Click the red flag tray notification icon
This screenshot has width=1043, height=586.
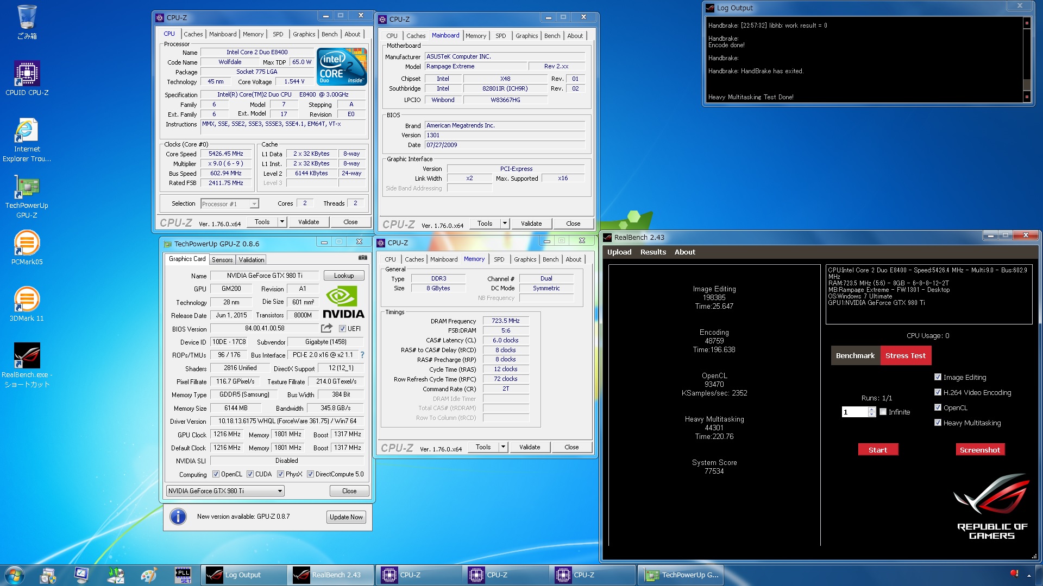click(x=1014, y=574)
